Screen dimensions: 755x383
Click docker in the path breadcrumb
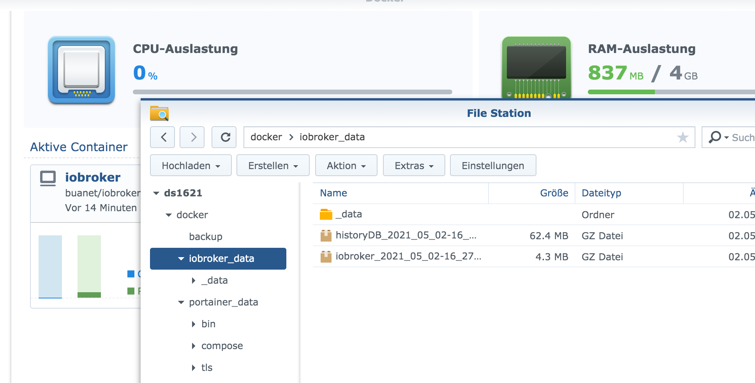266,137
